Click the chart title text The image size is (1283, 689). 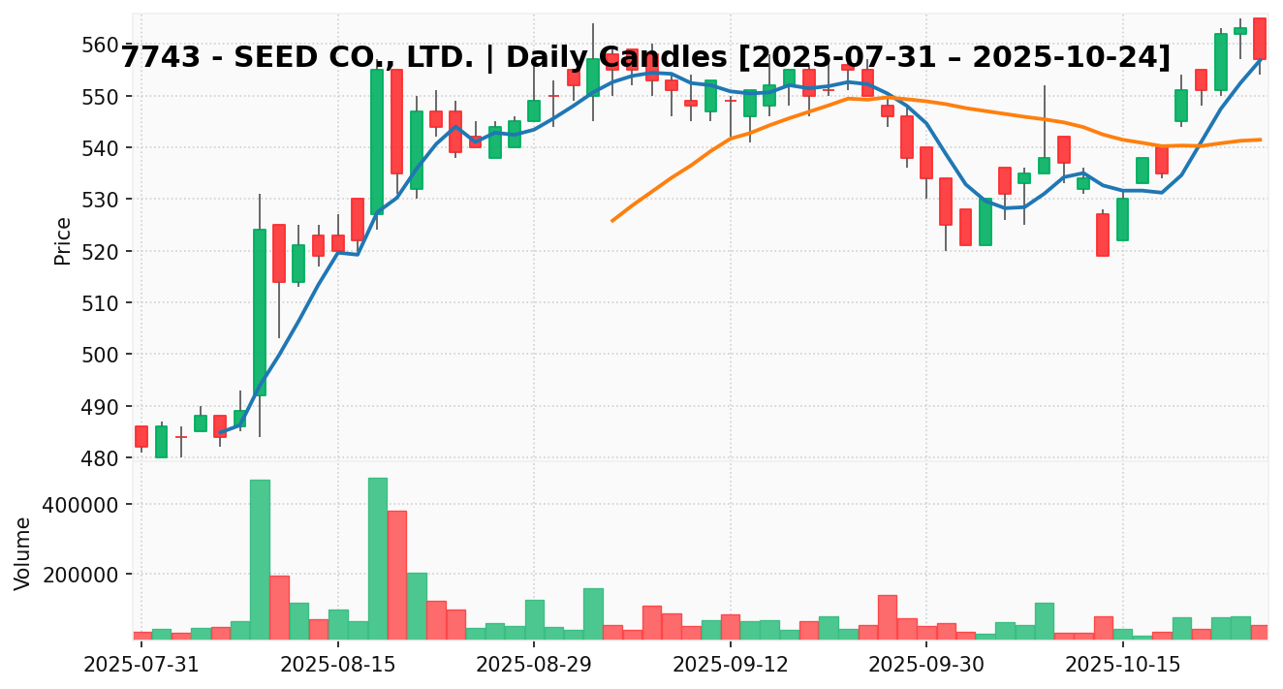pos(645,57)
